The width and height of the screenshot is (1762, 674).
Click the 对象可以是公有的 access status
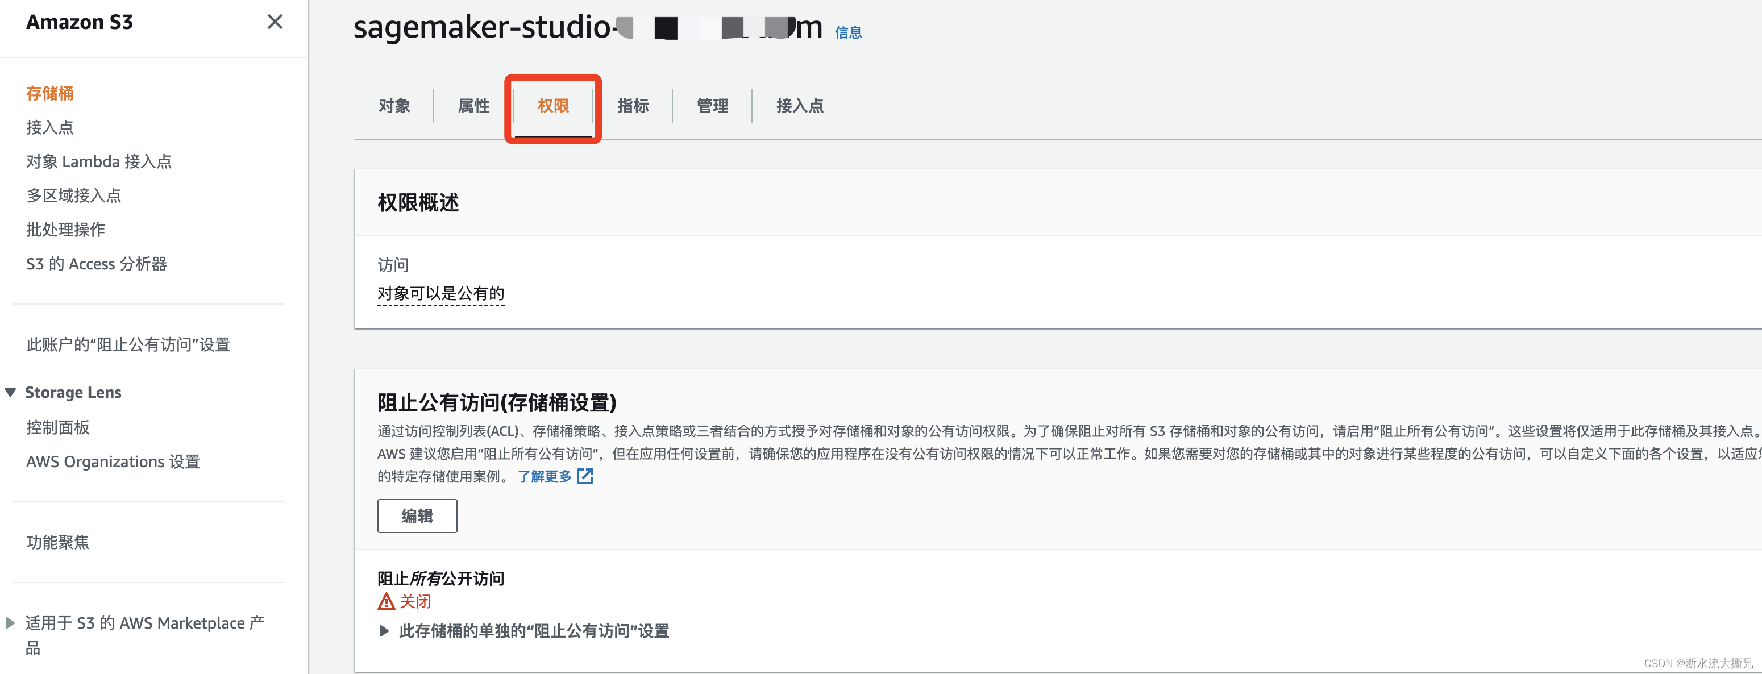click(441, 294)
